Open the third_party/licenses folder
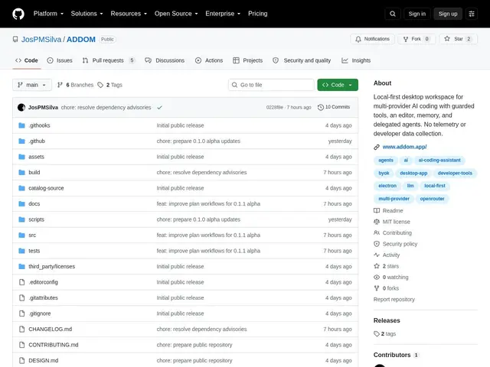Image resolution: width=490 pixels, height=367 pixels. coord(52,267)
